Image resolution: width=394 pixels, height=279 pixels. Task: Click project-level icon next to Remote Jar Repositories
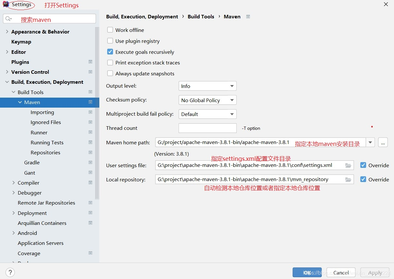pyautogui.click(x=91, y=203)
